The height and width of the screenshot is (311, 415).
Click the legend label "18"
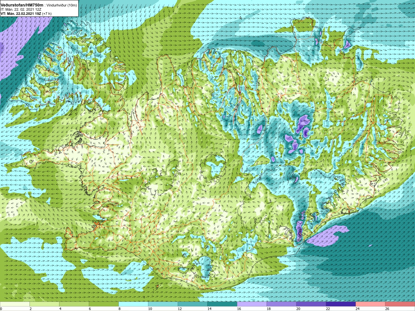pos(269,309)
